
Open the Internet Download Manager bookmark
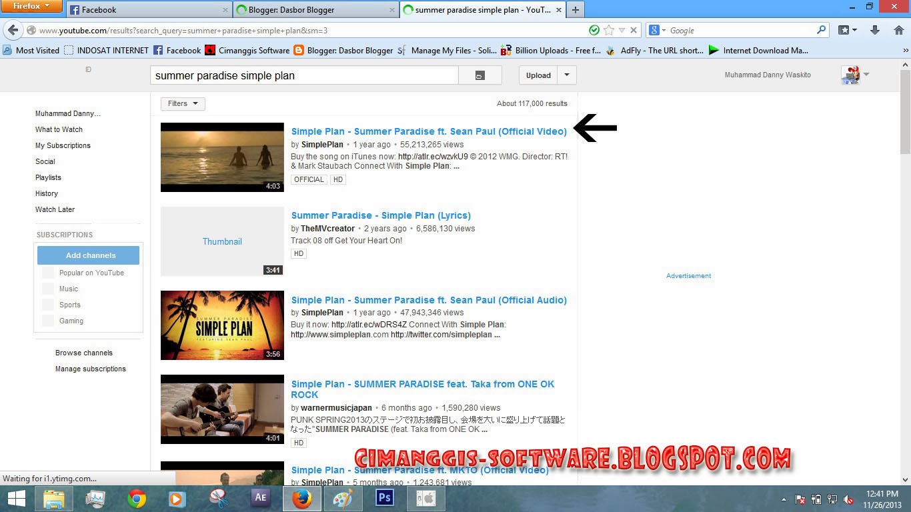point(758,50)
